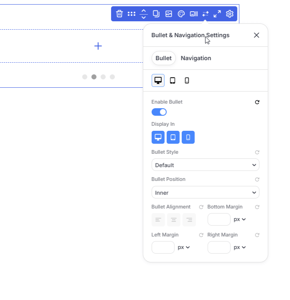This screenshot has height=300, width=290.
Task: Toggle mobile display in Display In
Action: coord(188,137)
